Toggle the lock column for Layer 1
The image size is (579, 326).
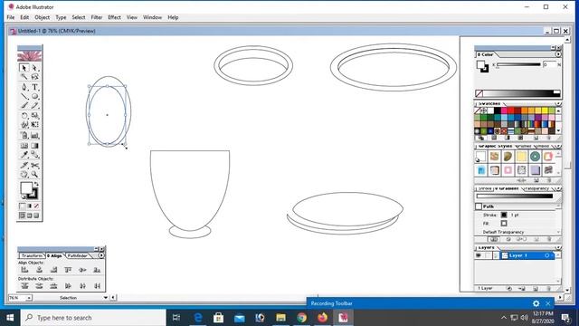pos(489,255)
